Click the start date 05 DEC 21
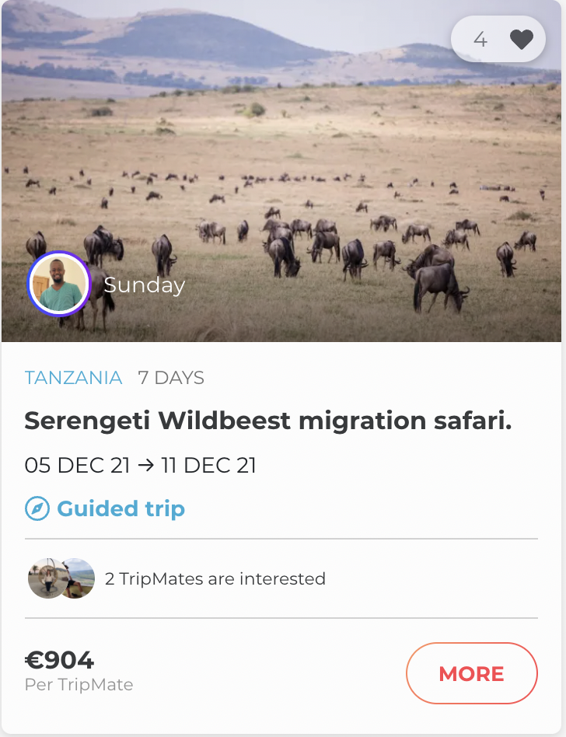The height and width of the screenshot is (737, 566). pyautogui.click(x=78, y=465)
